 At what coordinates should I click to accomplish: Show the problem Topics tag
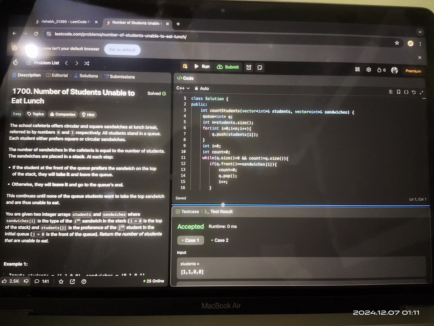35,114
